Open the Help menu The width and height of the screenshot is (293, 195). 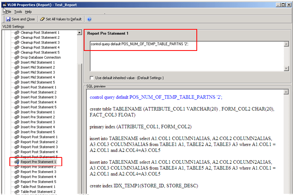coord(29,12)
